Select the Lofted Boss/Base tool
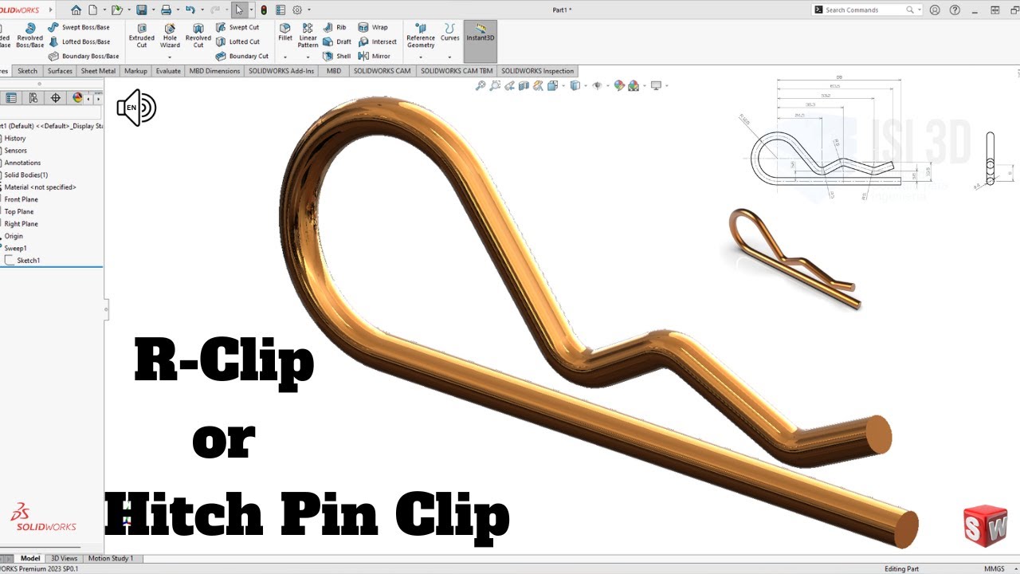The width and height of the screenshot is (1020, 574). click(x=79, y=41)
